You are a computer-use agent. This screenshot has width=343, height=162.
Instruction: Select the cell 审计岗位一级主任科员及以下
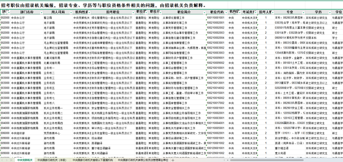coord(113,128)
